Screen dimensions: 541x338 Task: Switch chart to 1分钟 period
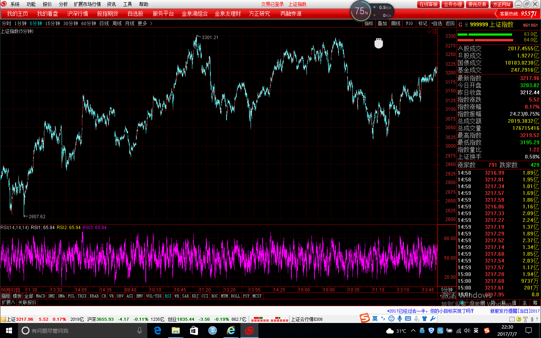click(x=20, y=23)
